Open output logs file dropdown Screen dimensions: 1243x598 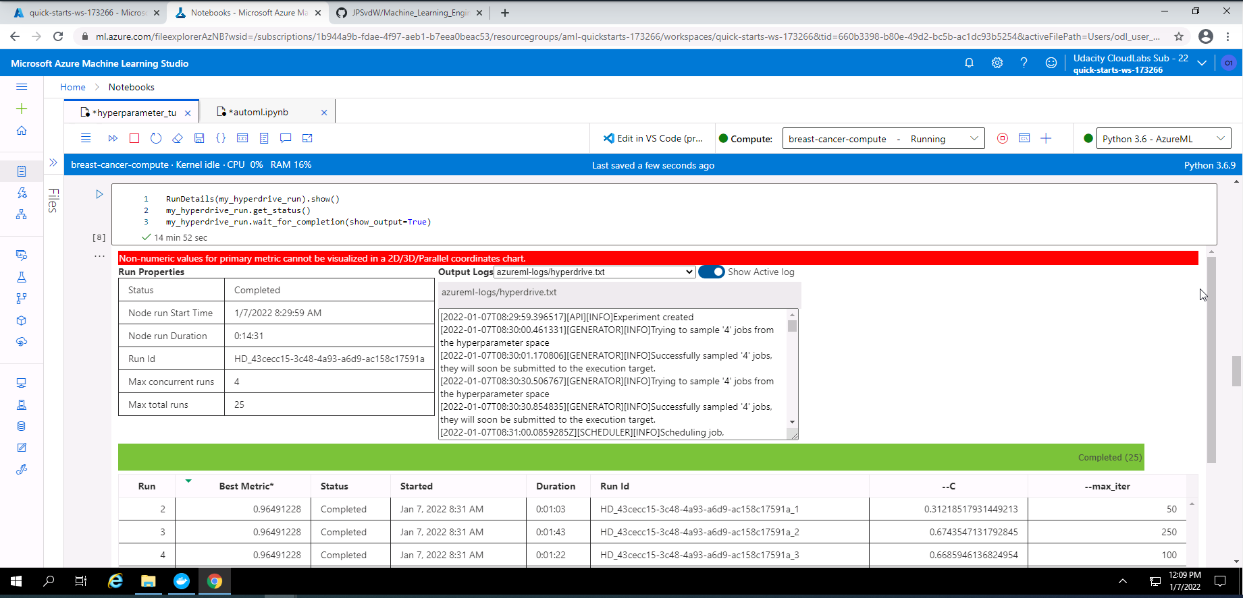point(595,272)
